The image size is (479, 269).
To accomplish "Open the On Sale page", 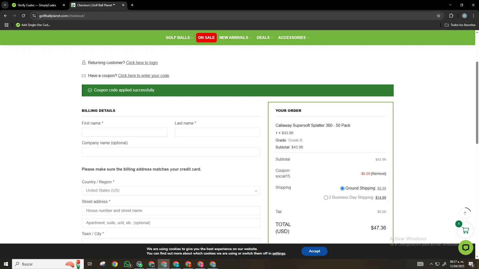I will pos(206,38).
